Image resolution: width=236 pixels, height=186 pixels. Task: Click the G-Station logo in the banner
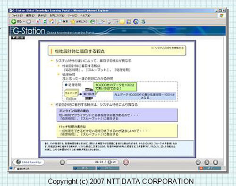pyautogui.click(x=29, y=31)
